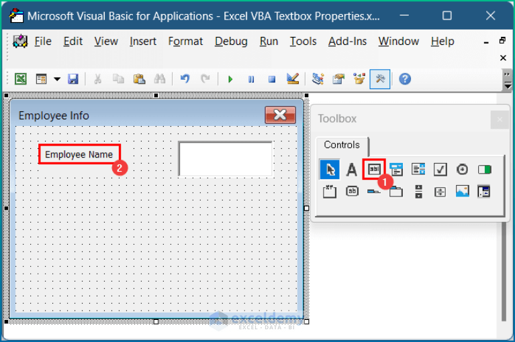
Task: Select the TabStrip control in Toolbox
Action: [374, 191]
